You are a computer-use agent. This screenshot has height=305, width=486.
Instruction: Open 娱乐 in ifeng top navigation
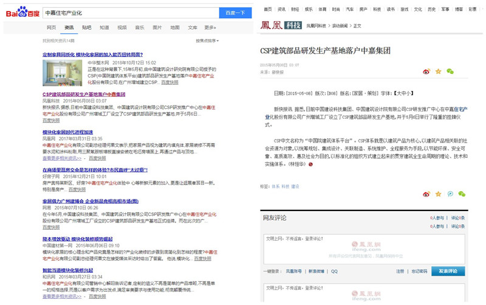[x=309, y=9]
